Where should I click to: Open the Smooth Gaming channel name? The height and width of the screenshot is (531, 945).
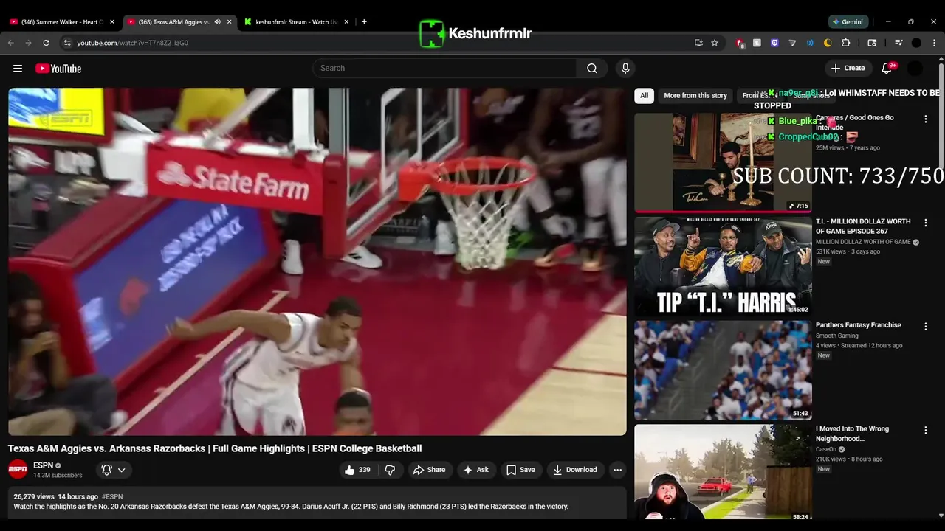pyautogui.click(x=837, y=336)
